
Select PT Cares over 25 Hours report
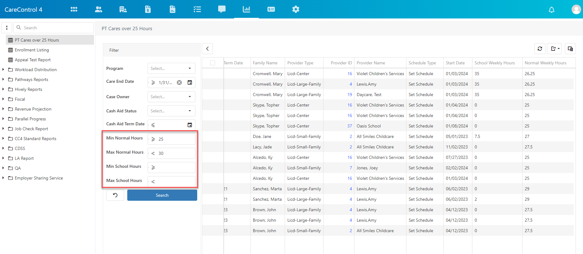click(x=50, y=40)
